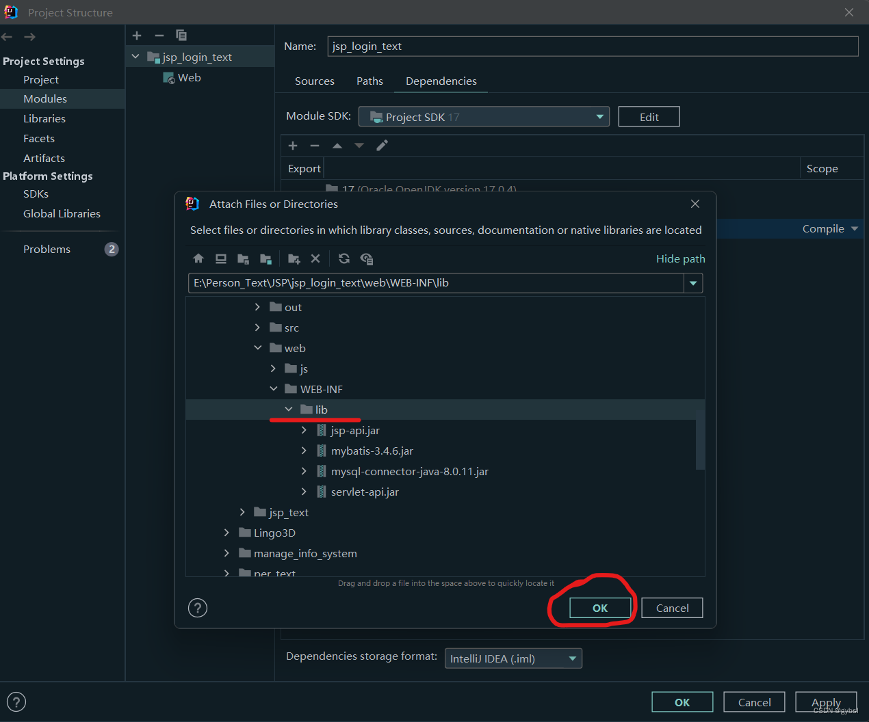Edit dependency pencil icon
Screen dimensions: 869x722
click(382, 145)
